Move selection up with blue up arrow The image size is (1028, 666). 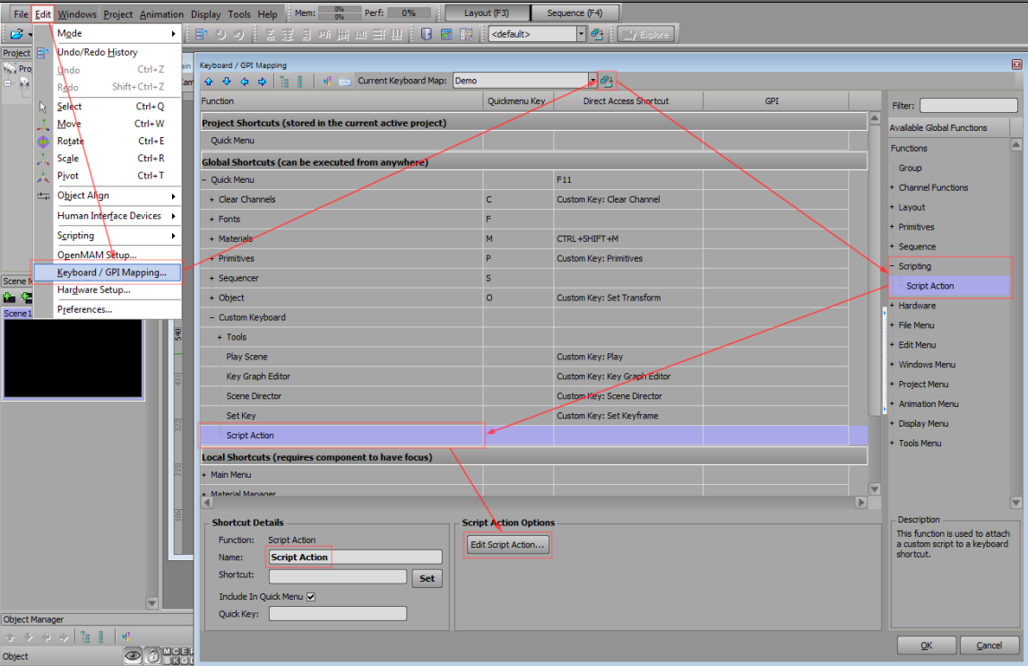pos(209,82)
